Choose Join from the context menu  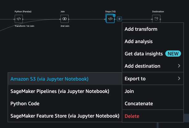tap(153, 91)
